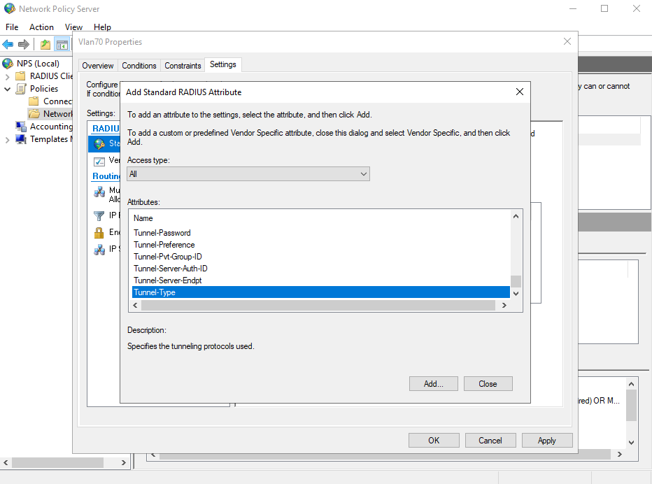Select the IP Filters funnel icon
This screenshot has width=652, height=484.
[99, 216]
